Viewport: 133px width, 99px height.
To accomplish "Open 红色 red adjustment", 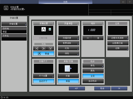I will coord(68,48).
